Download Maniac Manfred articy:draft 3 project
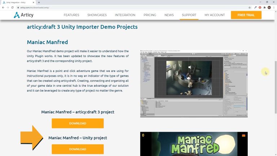This screenshot has width=277, height=156. (78, 123)
